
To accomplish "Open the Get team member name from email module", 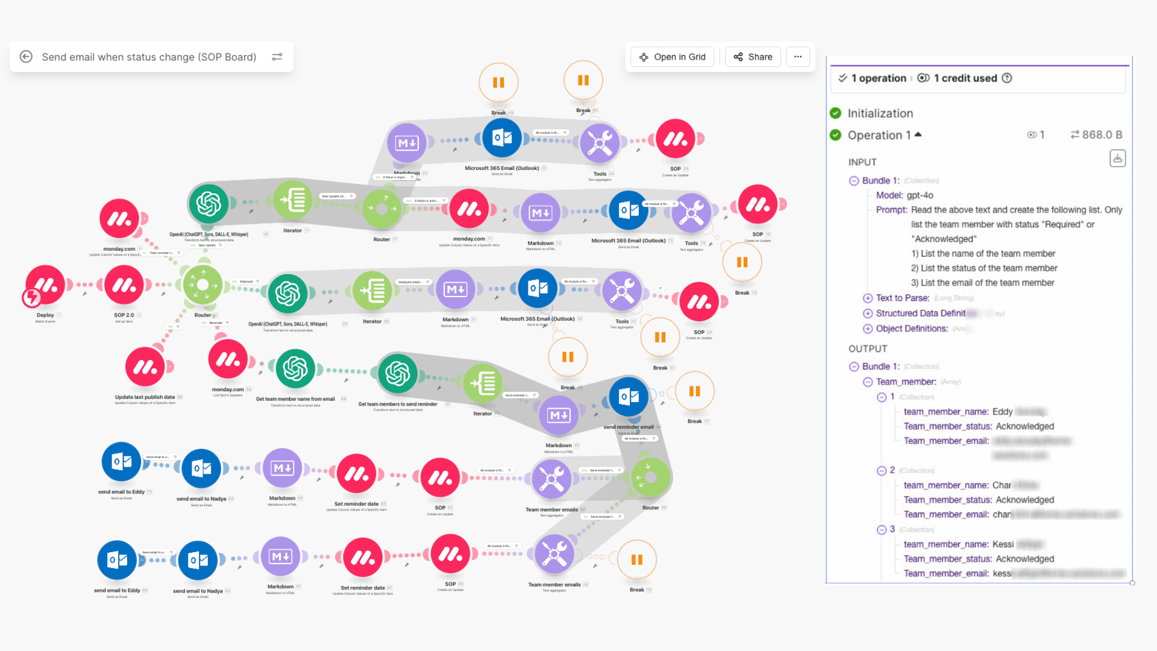I will [295, 368].
